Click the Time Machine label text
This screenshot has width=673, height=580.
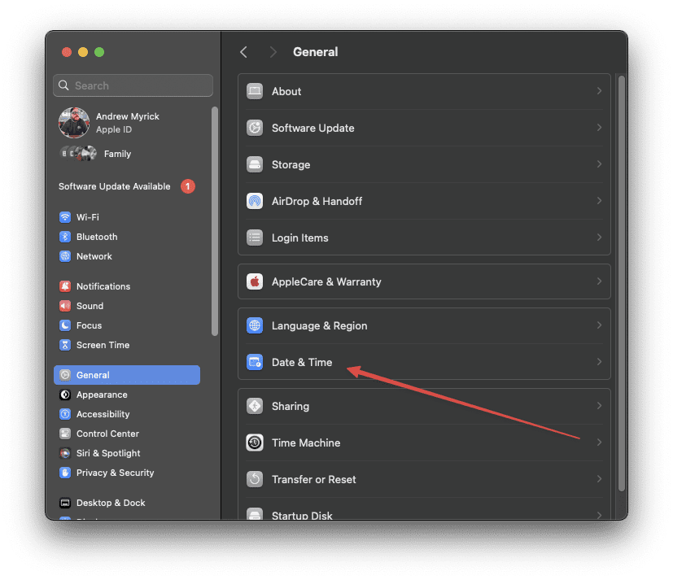click(306, 443)
